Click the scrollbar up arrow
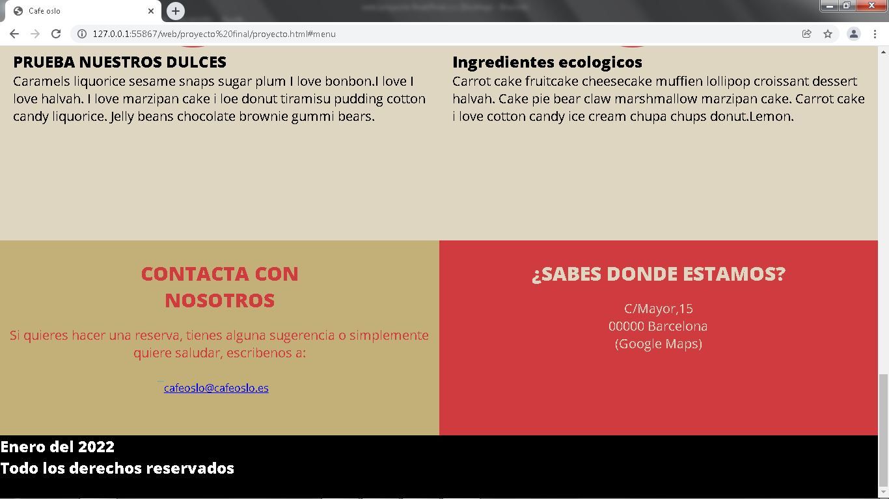The height and width of the screenshot is (499, 889). pos(883,51)
